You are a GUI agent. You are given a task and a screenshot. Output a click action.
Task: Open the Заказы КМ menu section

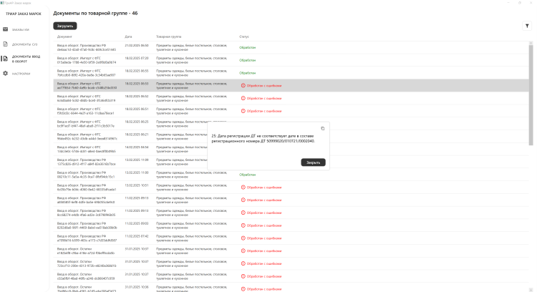point(21,29)
